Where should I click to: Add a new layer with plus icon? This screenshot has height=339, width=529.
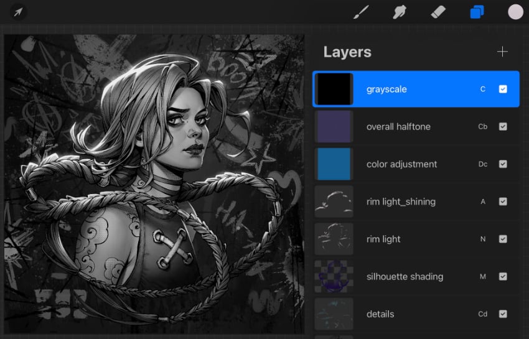(x=502, y=52)
